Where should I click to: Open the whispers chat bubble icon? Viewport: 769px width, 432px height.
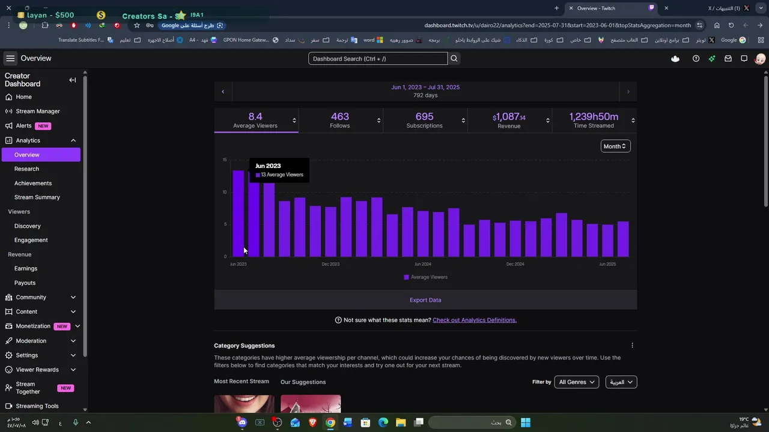(x=744, y=59)
